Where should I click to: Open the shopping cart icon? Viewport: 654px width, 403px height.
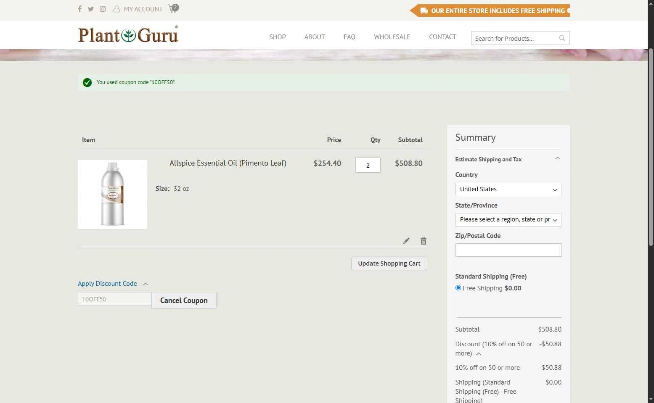click(x=173, y=8)
